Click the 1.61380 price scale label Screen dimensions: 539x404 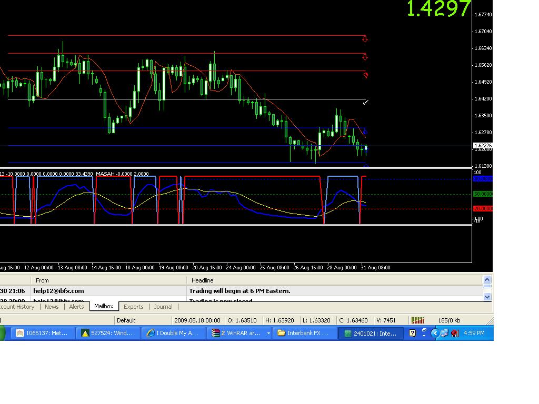483,166
